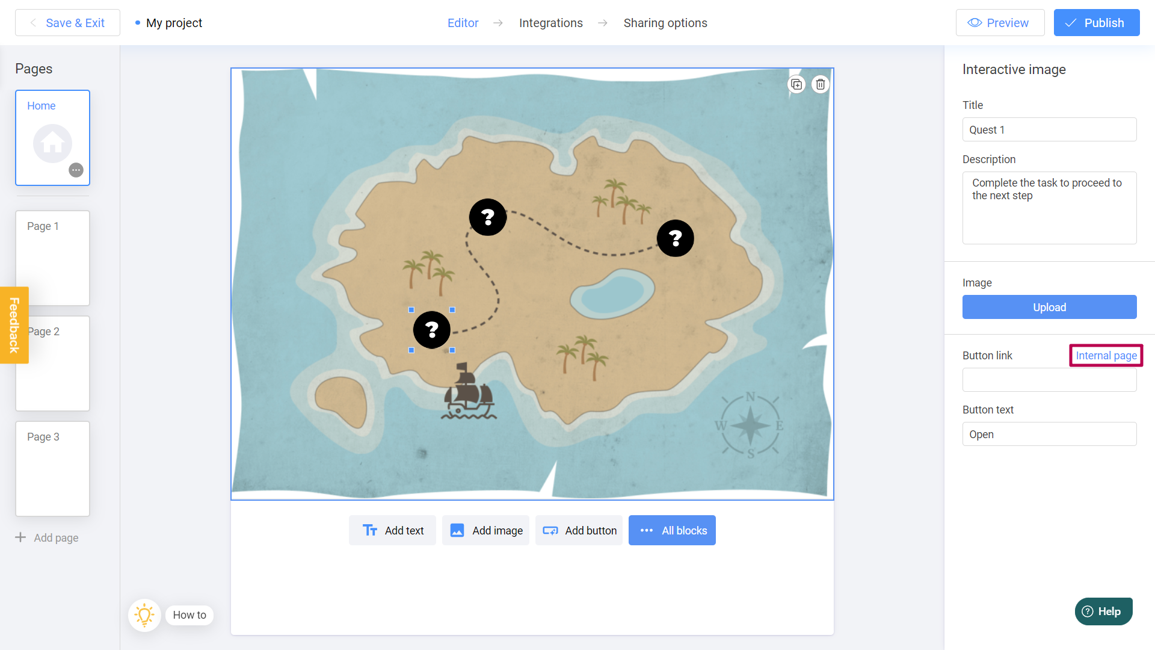Select the Internal page button link toggle
This screenshot has height=650, width=1155.
1106,354
